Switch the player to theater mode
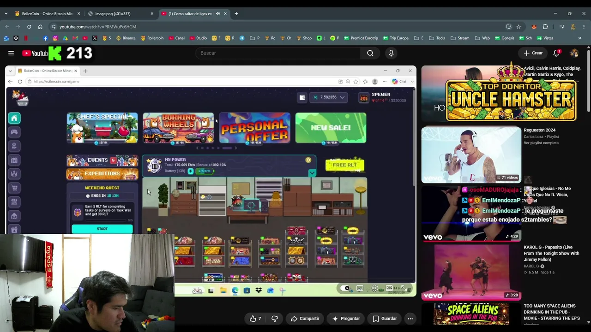The width and height of the screenshot is (591, 332). click(389, 289)
